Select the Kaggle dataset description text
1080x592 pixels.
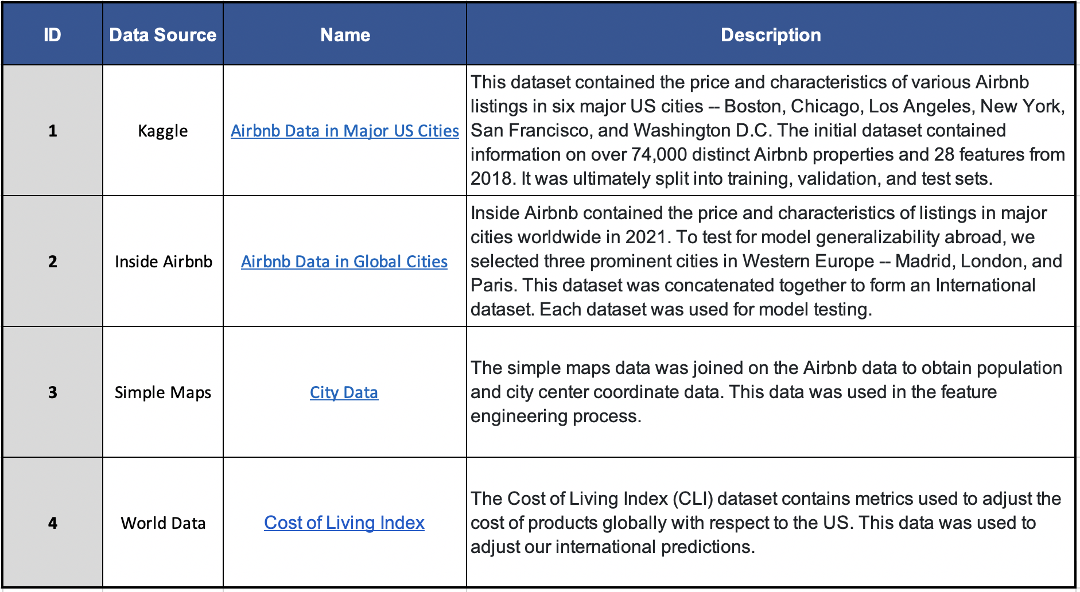pyautogui.click(x=768, y=131)
